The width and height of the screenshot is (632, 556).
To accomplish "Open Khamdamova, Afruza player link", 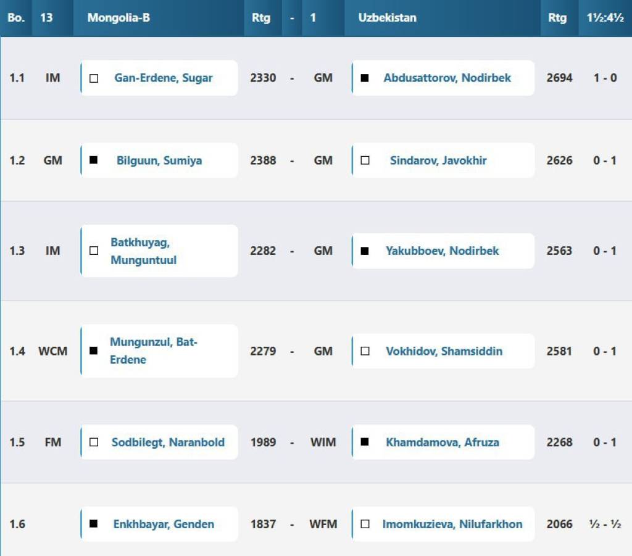I will point(443,442).
